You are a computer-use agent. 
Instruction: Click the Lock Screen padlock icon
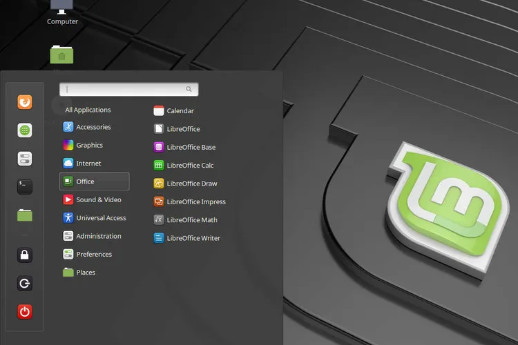coord(25,255)
